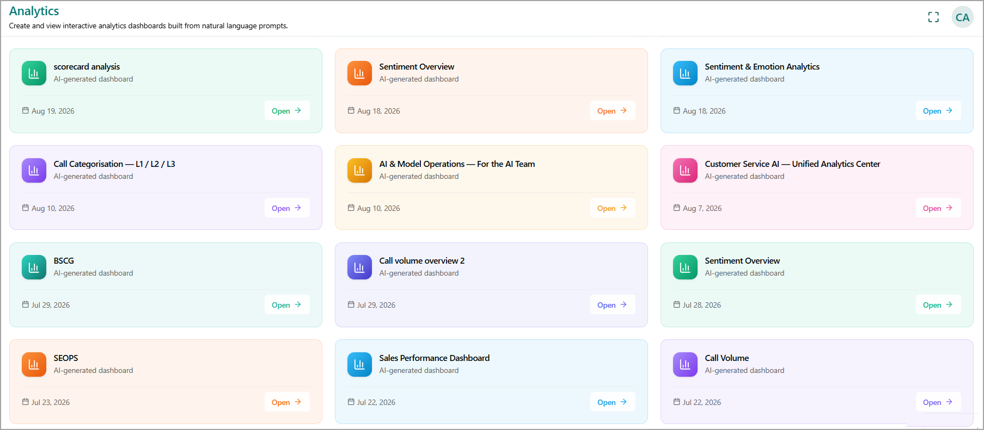Select the Call Categorisation — L1 / L2 / L3 title

(x=114, y=164)
